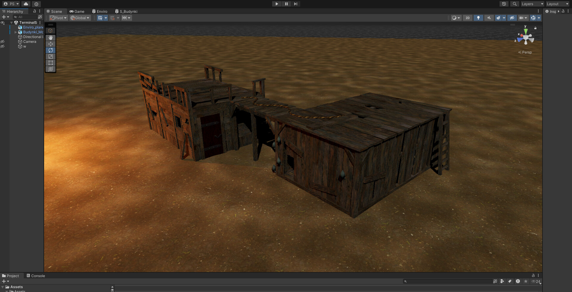Click the Pause button
Image resolution: width=572 pixels, height=292 pixels.
click(x=286, y=4)
